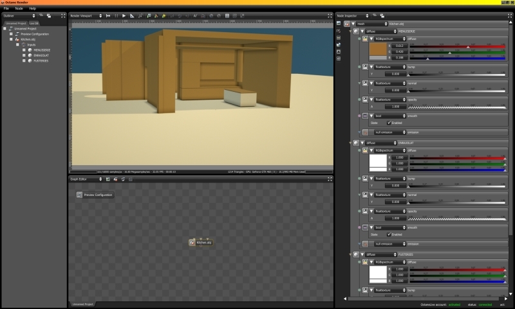Click the first icon in the Graph Editor toolbar
The image size is (515, 309).
point(108,179)
